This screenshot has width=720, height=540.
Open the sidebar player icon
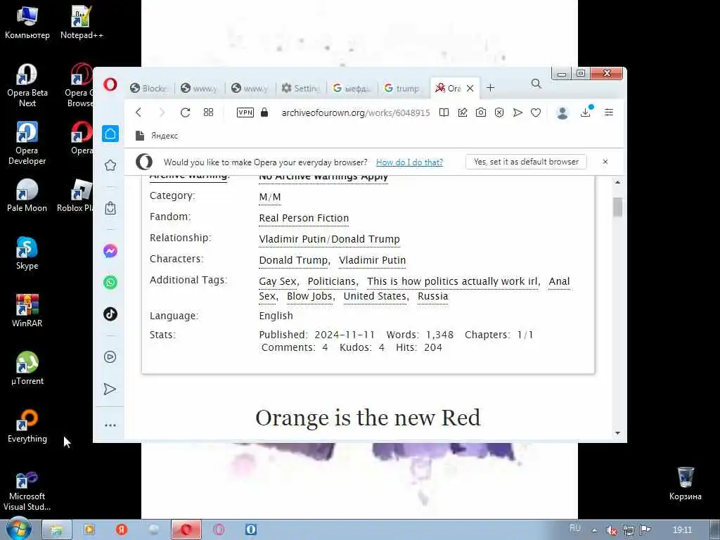click(x=110, y=356)
